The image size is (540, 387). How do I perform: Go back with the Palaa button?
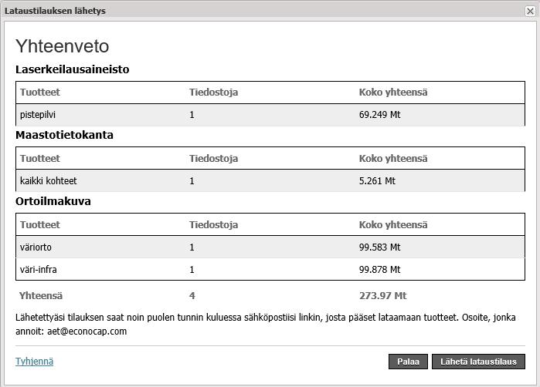coord(408,362)
